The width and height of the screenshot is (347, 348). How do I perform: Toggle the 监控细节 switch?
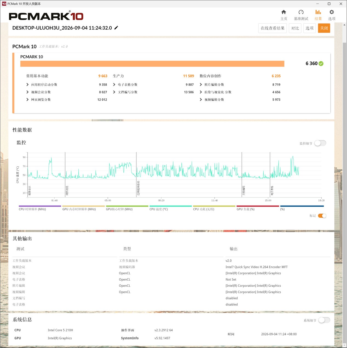pos(320,143)
